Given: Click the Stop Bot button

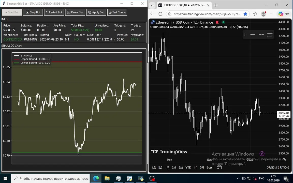Looking at the screenshot, I should tap(33, 12).
